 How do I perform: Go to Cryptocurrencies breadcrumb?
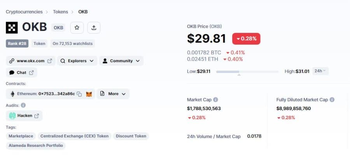pyautogui.click(x=24, y=12)
